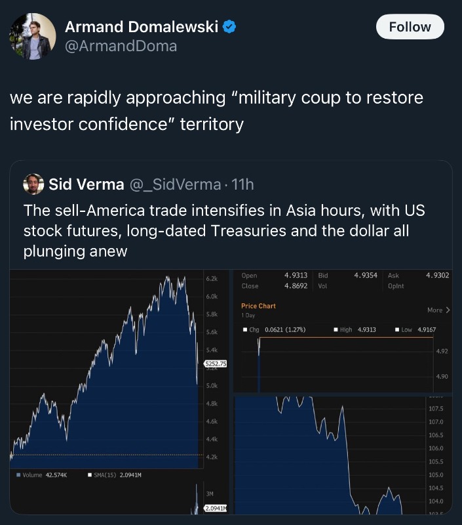Click the High legend square marker
This screenshot has width=462, height=525.
335,329
